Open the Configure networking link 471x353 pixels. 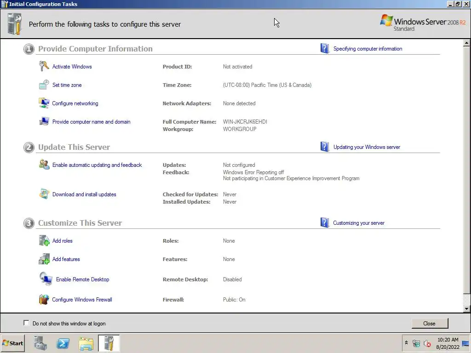click(75, 103)
